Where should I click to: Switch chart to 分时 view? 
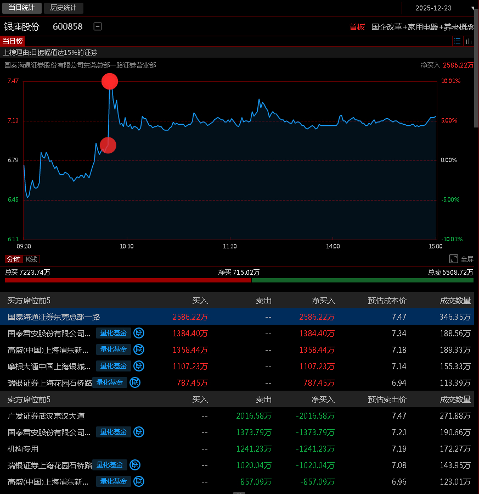point(14,259)
